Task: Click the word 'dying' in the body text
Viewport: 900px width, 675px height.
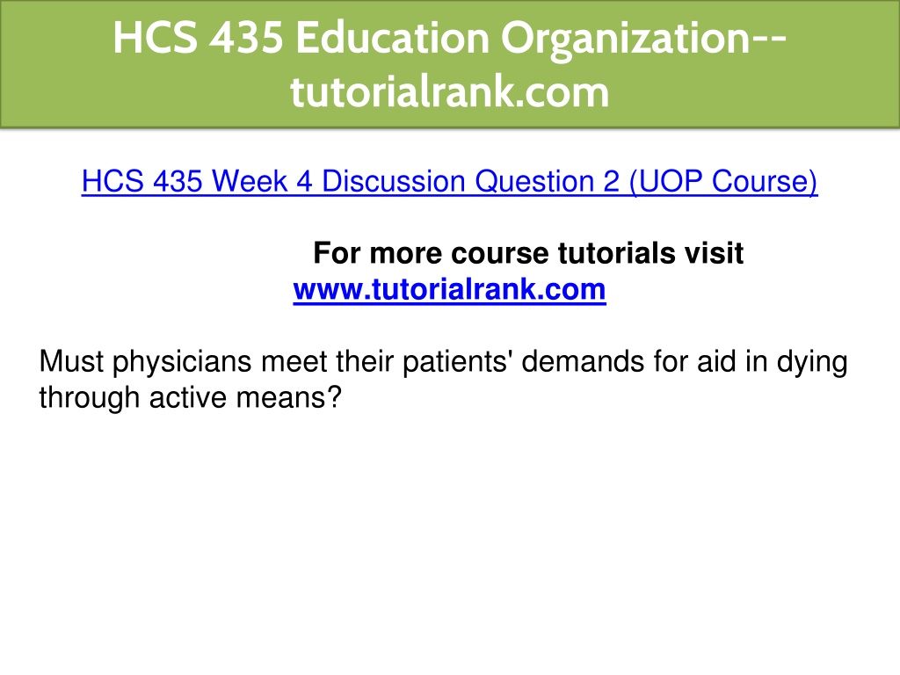Action: coord(812,363)
